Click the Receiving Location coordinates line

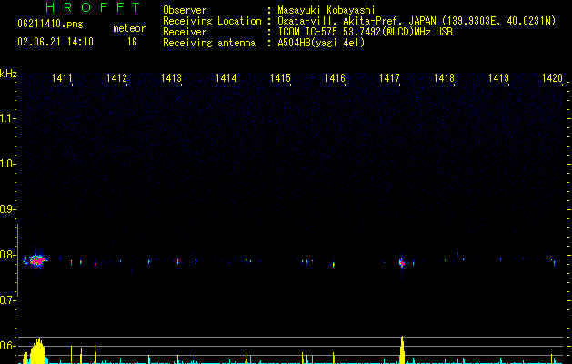416,21
